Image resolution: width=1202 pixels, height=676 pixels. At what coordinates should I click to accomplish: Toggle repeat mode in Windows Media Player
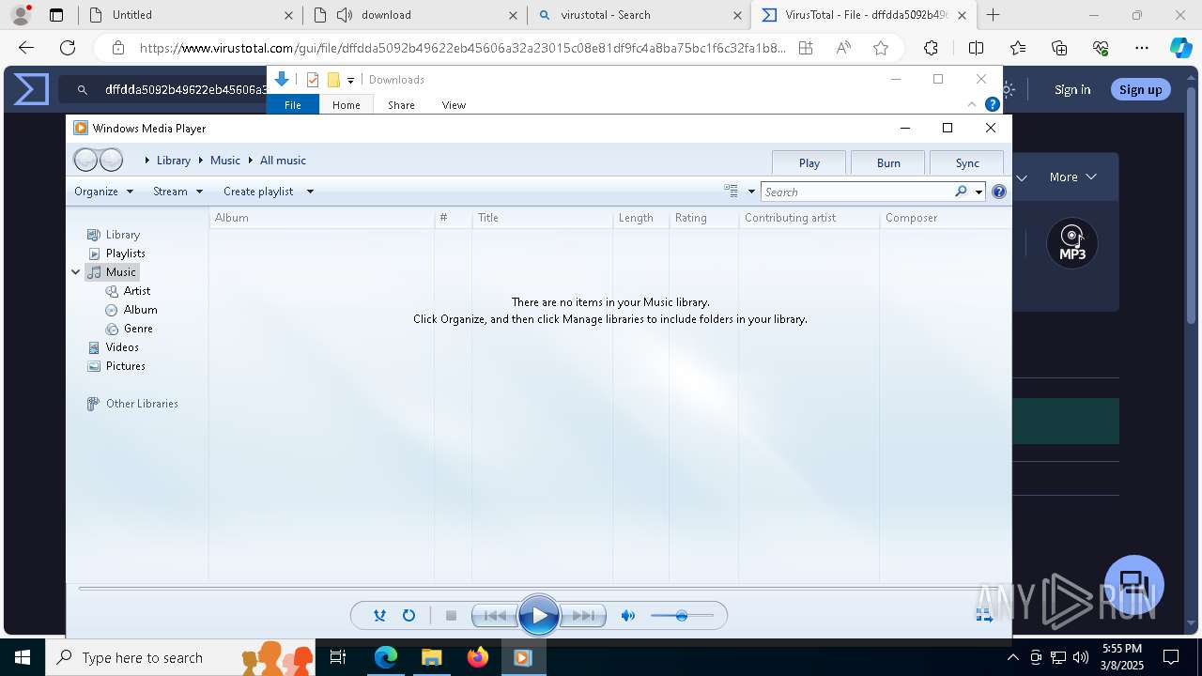(408, 616)
